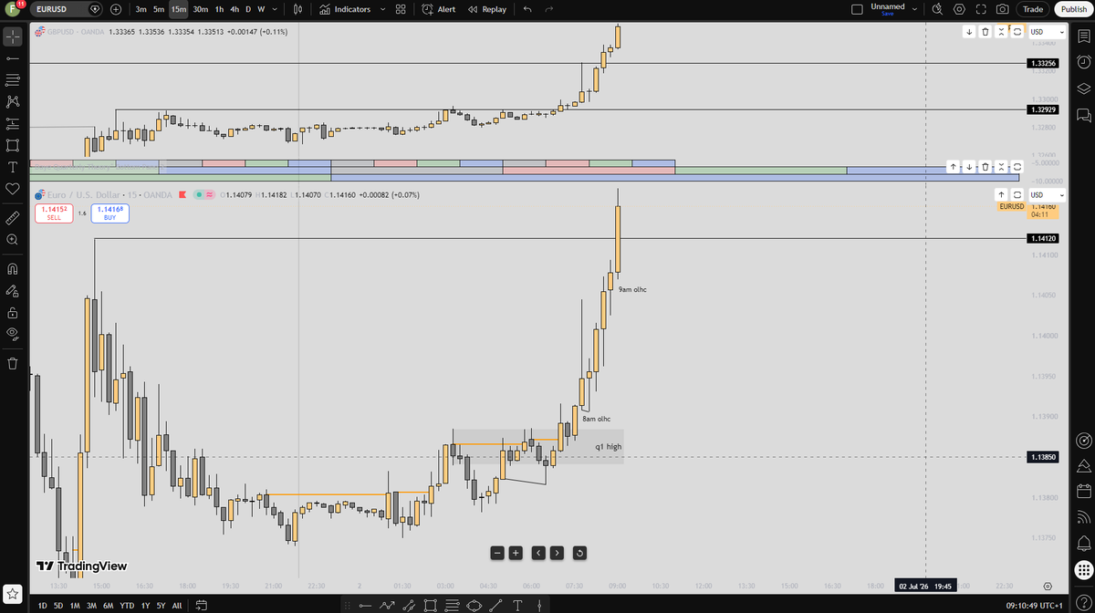
Task: Open the EURUSD symbol search
Action: click(68, 9)
